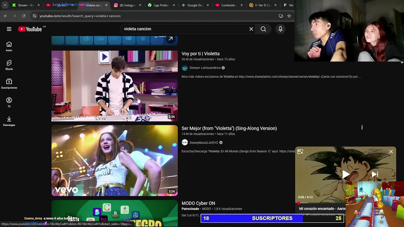Open Mi corazón encantado miniplayer title
Image resolution: width=404 pixels, height=227 pixels.
[x=322, y=209]
